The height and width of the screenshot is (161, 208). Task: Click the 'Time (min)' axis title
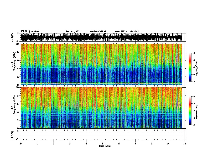tap(105, 146)
